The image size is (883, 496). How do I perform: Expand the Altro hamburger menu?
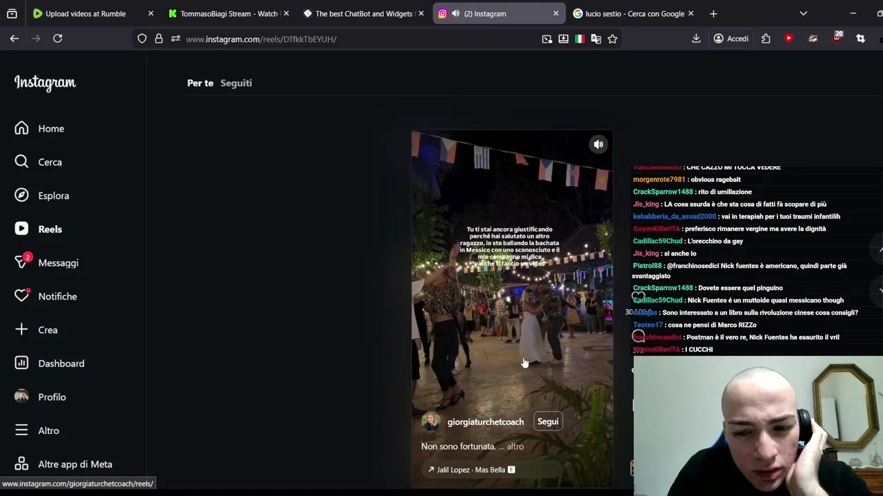pos(21,431)
